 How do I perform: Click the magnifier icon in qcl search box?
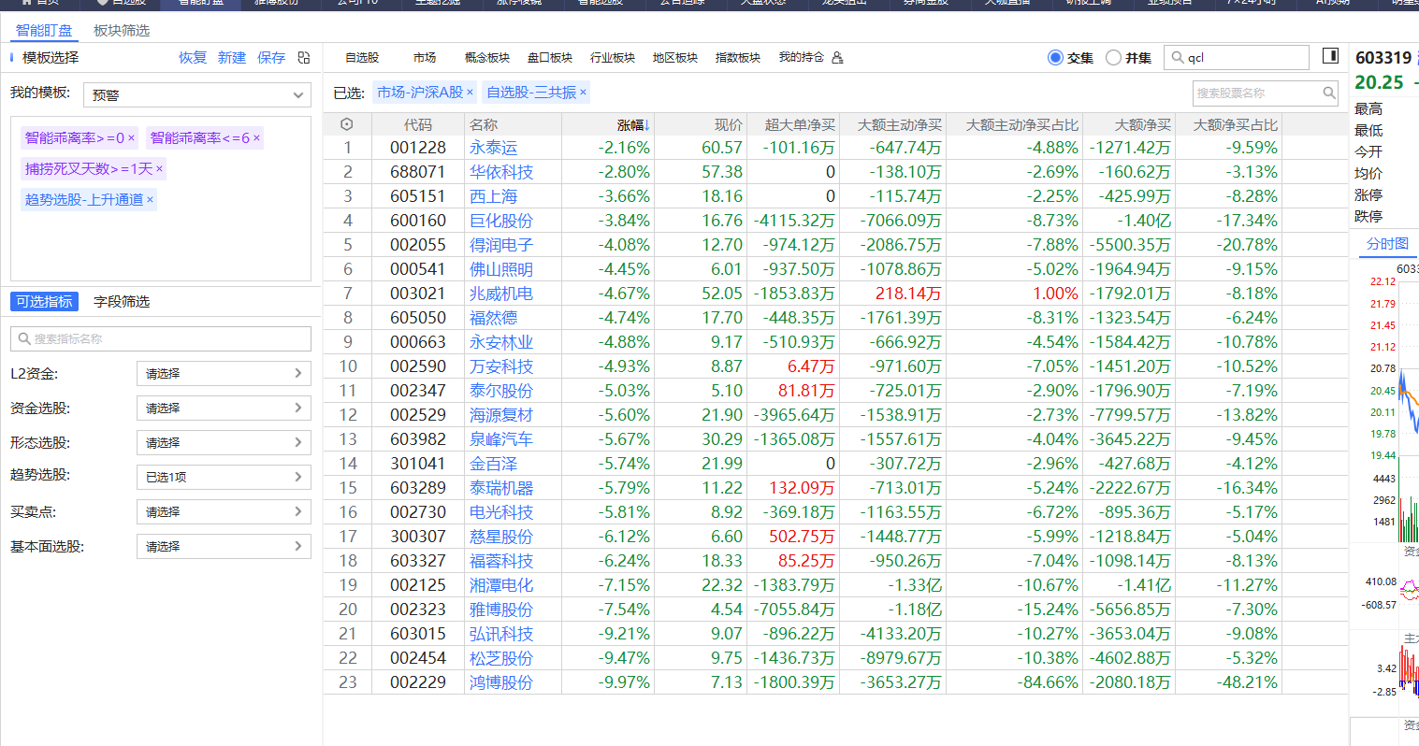coord(1178,58)
